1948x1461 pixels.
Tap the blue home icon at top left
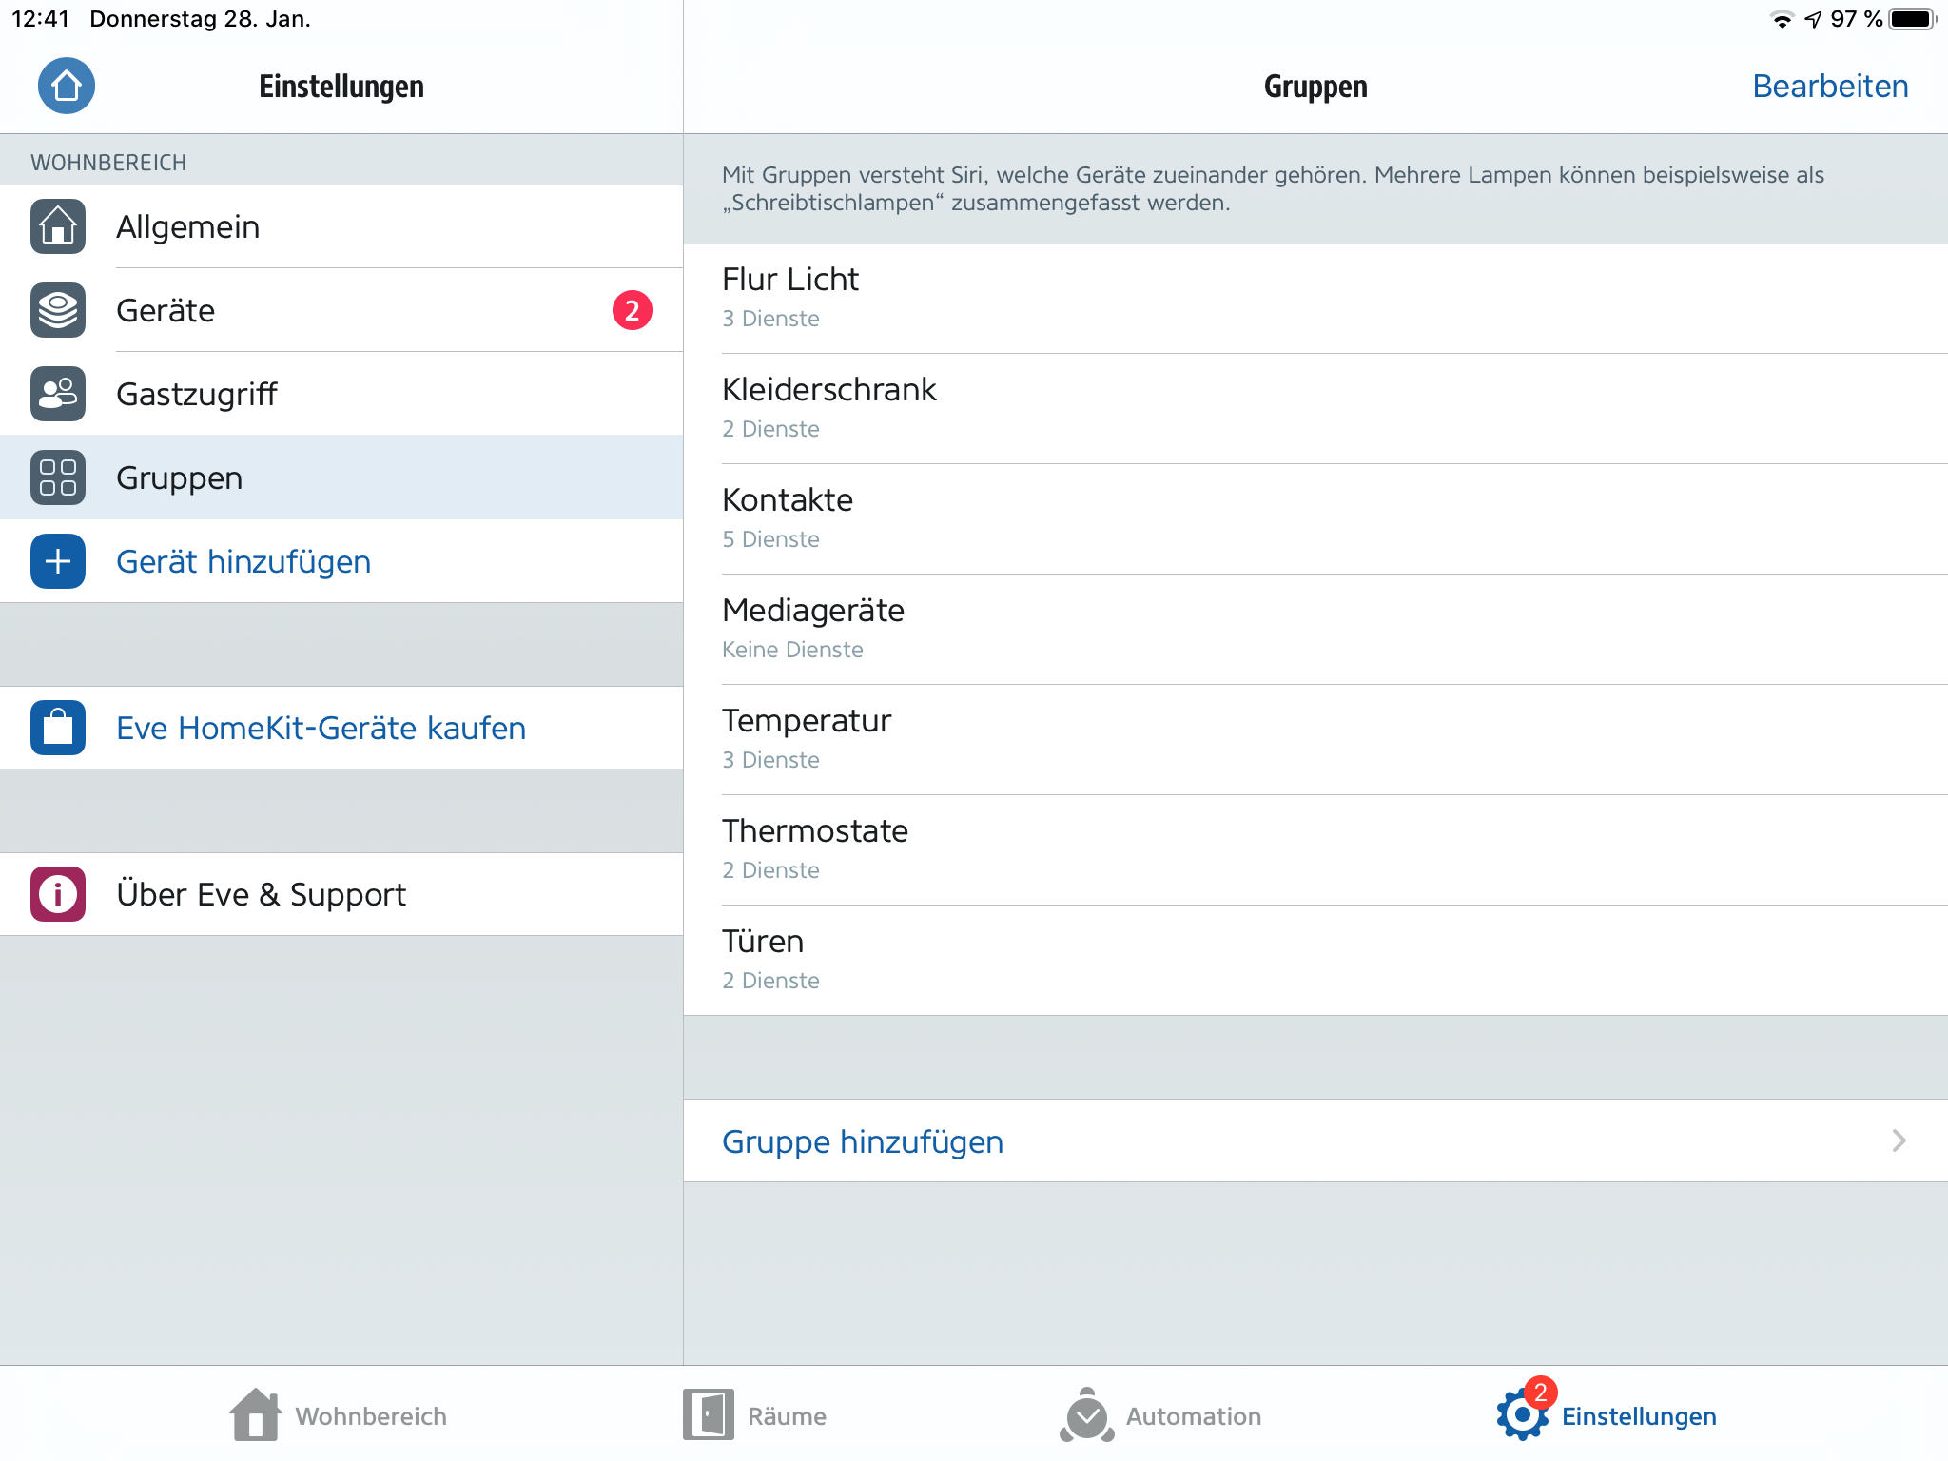tap(66, 86)
